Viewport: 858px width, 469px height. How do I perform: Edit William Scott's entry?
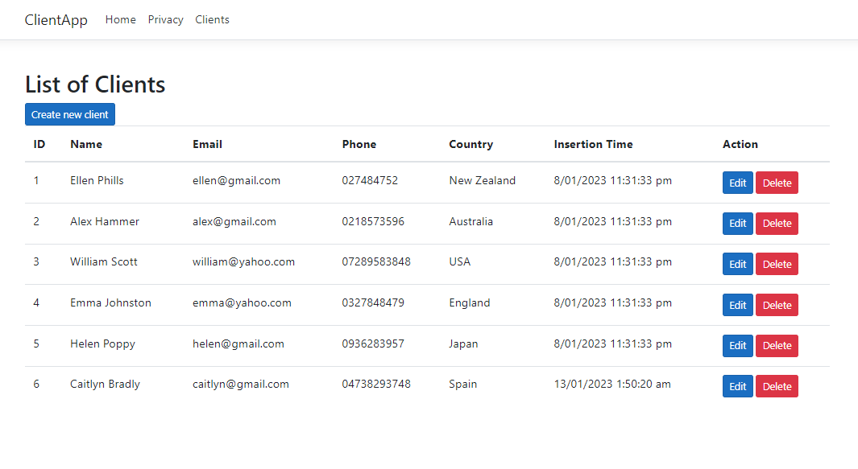pyautogui.click(x=737, y=264)
